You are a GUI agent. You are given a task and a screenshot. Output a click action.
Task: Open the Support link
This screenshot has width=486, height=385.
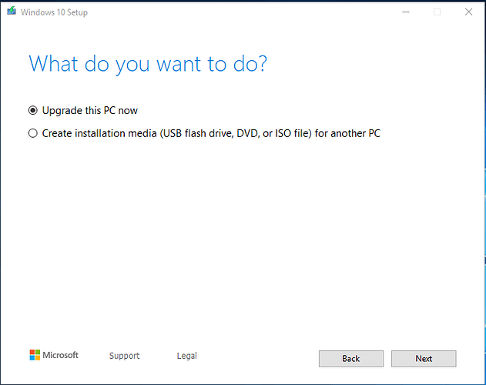coord(124,356)
